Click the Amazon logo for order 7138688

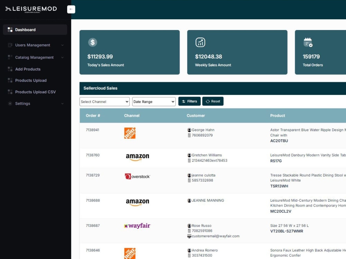tap(137, 202)
